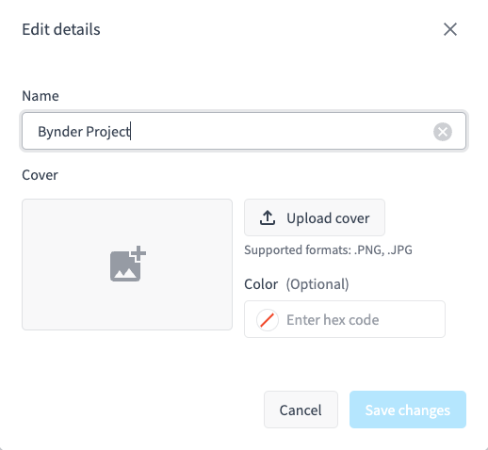Image resolution: width=488 pixels, height=450 pixels.
Task: Click the Color field label
Action: pyautogui.click(x=261, y=284)
